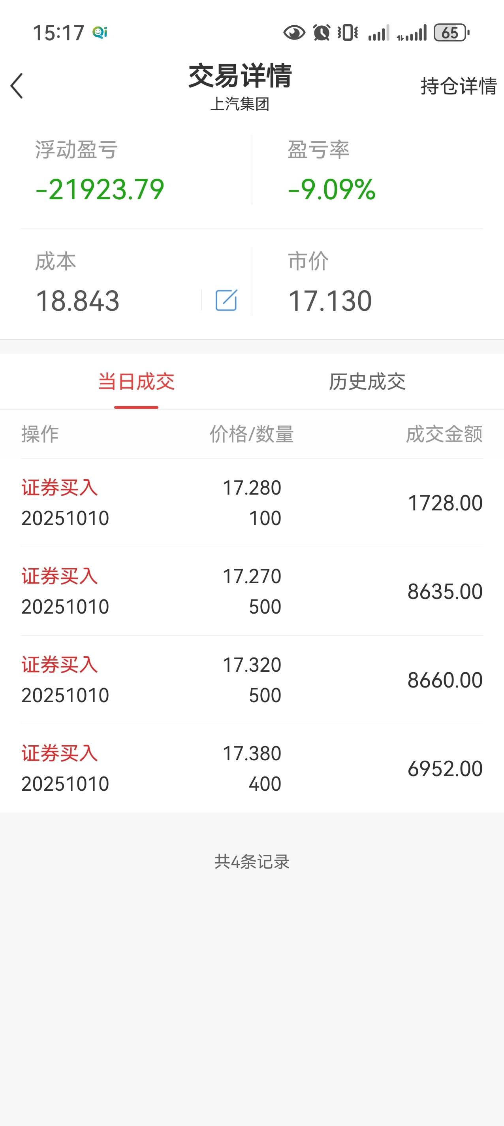
Task: Tap the back arrow icon
Action: 17,86
